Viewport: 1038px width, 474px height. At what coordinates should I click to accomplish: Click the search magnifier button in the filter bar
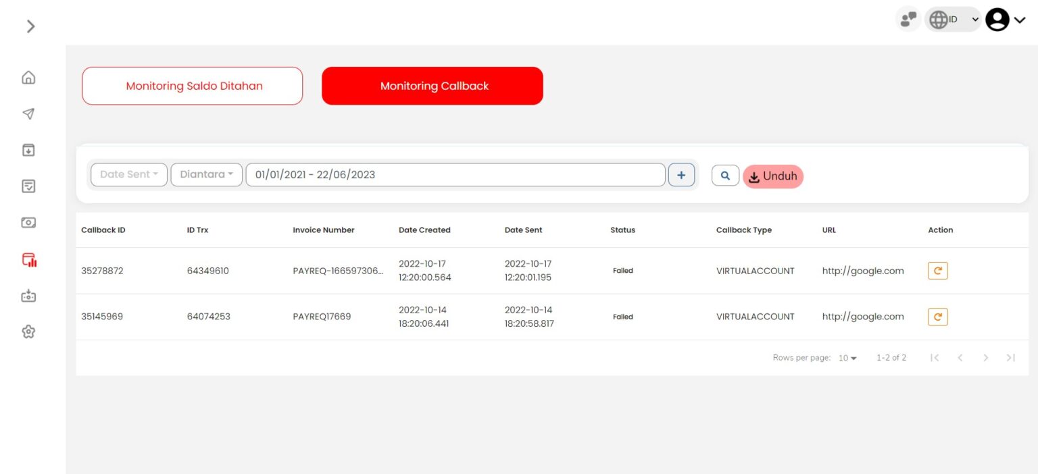[x=725, y=174]
